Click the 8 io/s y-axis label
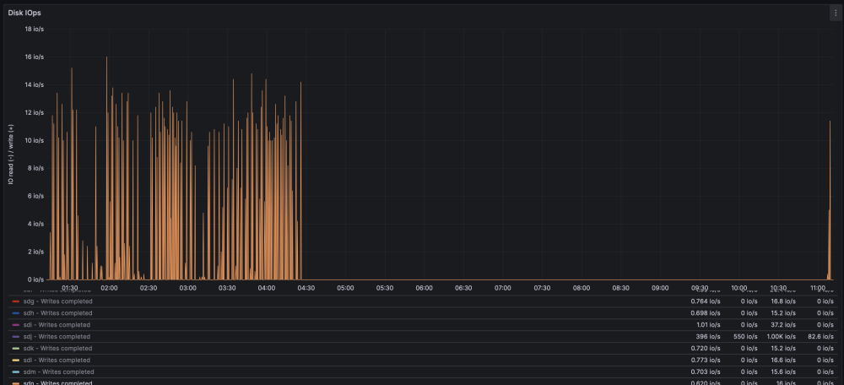 [35, 169]
